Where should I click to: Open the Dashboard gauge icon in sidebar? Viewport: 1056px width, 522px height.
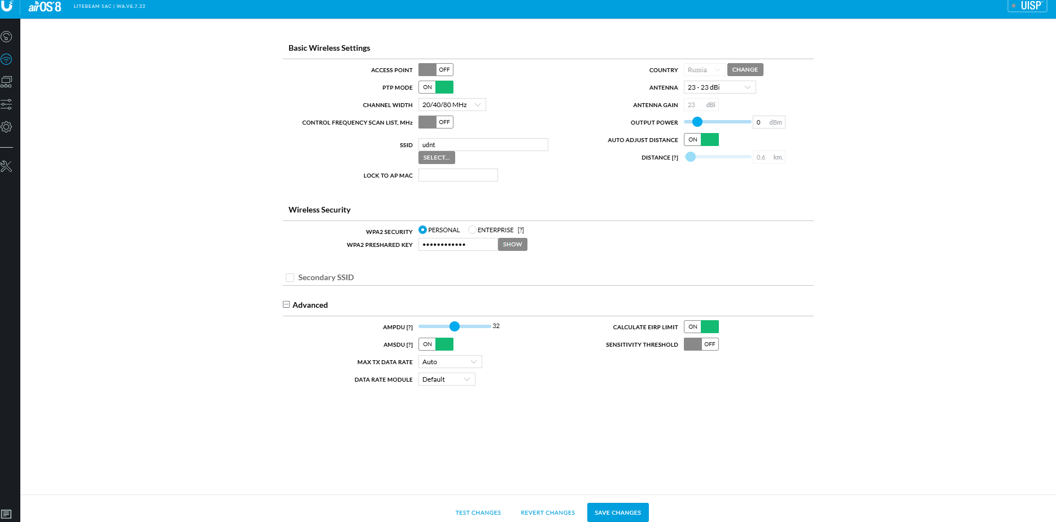(x=7, y=37)
